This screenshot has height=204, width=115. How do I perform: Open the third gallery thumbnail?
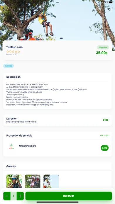(51, 181)
